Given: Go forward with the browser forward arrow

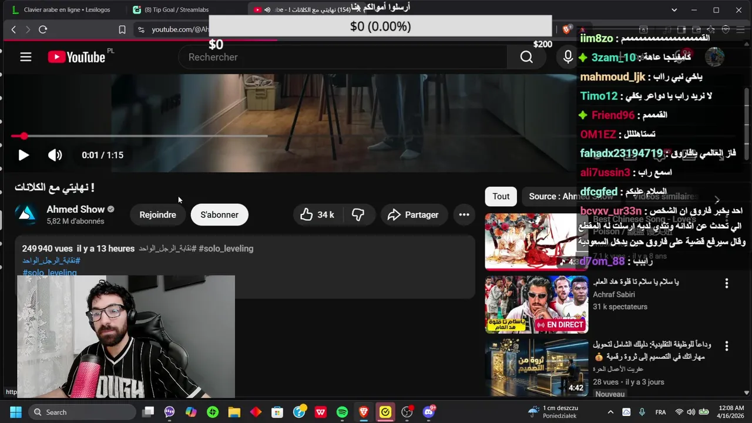Looking at the screenshot, I should point(28,29).
